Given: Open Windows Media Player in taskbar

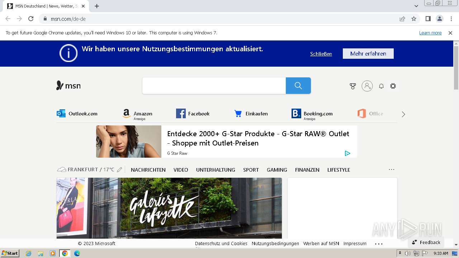Looking at the screenshot, I should [x=53, y=253].
